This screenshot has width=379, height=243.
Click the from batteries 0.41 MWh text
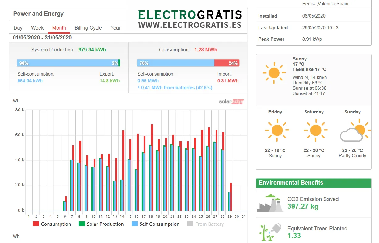click(176, 88)
